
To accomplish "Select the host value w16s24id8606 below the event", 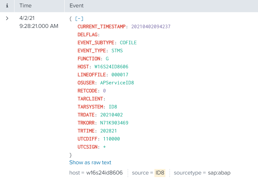I will point(104,173).
